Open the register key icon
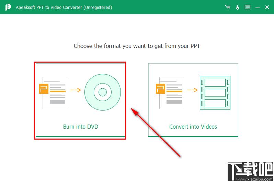This screenshot has width=274, height=181. click(238, 7)
